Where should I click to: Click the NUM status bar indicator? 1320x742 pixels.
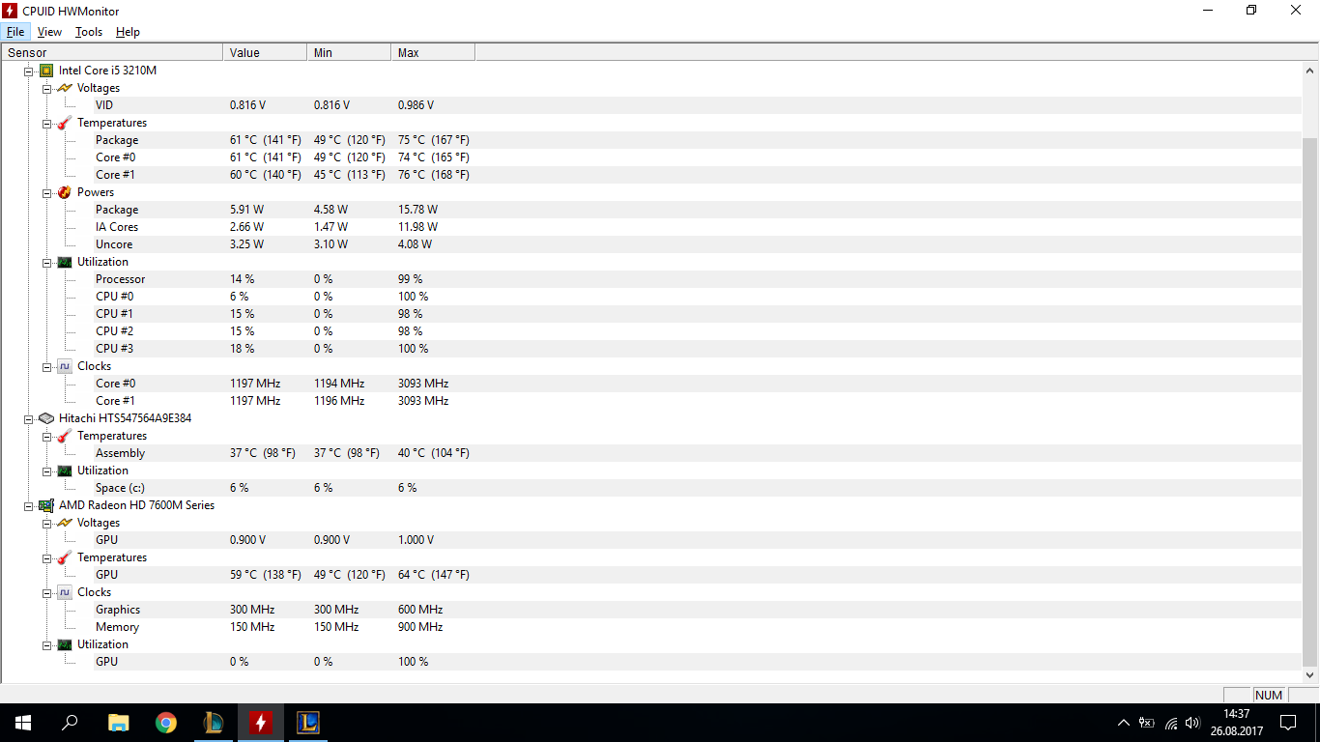1269,696
